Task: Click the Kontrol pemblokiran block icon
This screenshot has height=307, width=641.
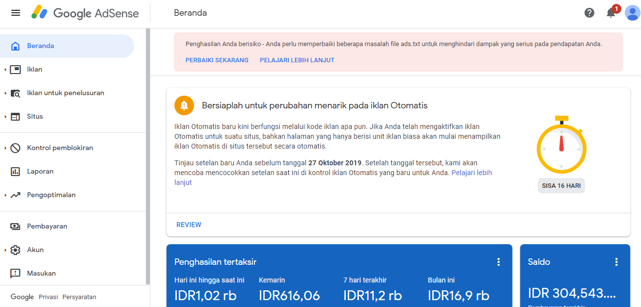Action: pos(15,148)
